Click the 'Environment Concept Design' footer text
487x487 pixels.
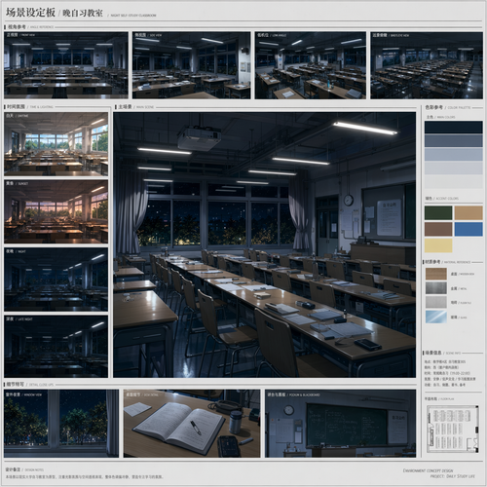(428, 470)
